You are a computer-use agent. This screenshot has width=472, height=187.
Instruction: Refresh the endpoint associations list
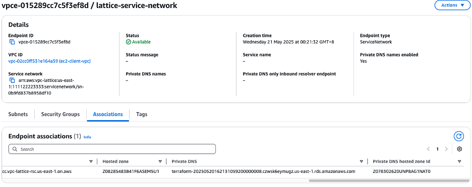458,136
